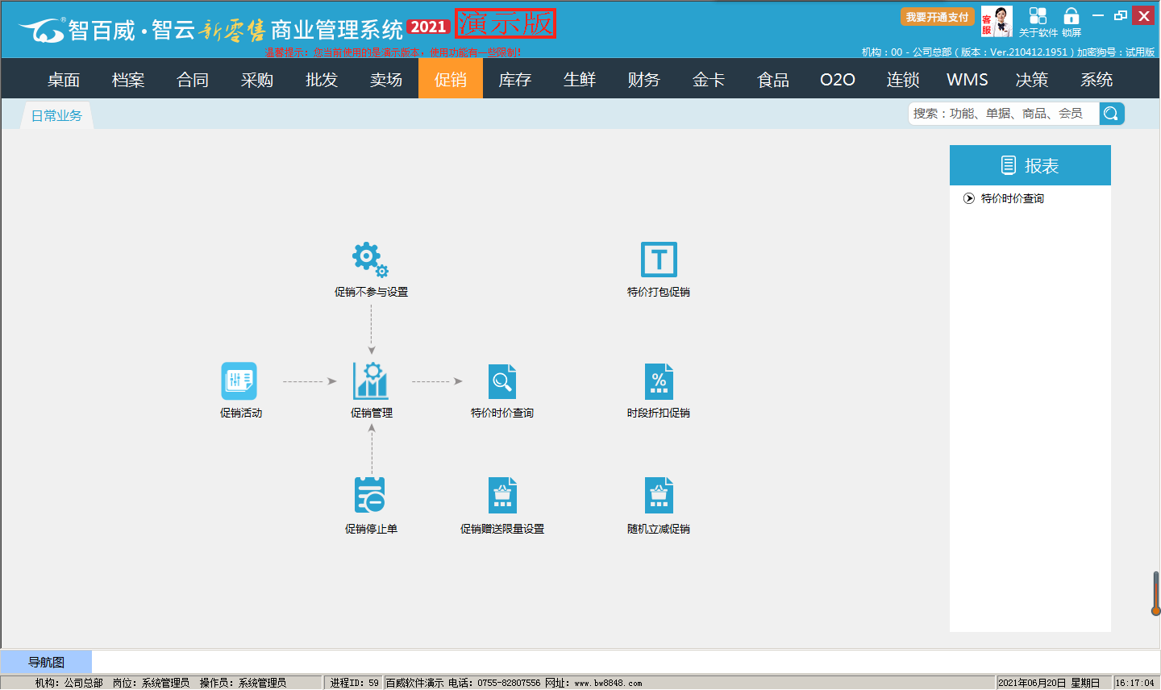This screenshot has width=1161, height=690.
Task: Open the 促销赠送限量设置 basket icon
Action: [501, 495]
